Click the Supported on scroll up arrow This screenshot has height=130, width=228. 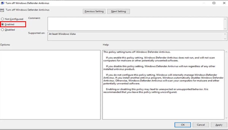pos(225,34)
